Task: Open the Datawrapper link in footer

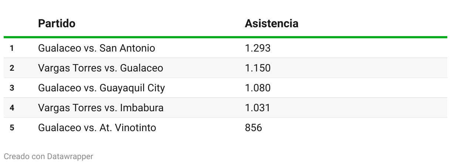Action: [x=70, y=157]
